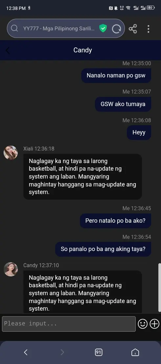Tap the 'GSW ako tumaya' message bubble
Viewport: 161px width, 364px height.
coord(123,104)
